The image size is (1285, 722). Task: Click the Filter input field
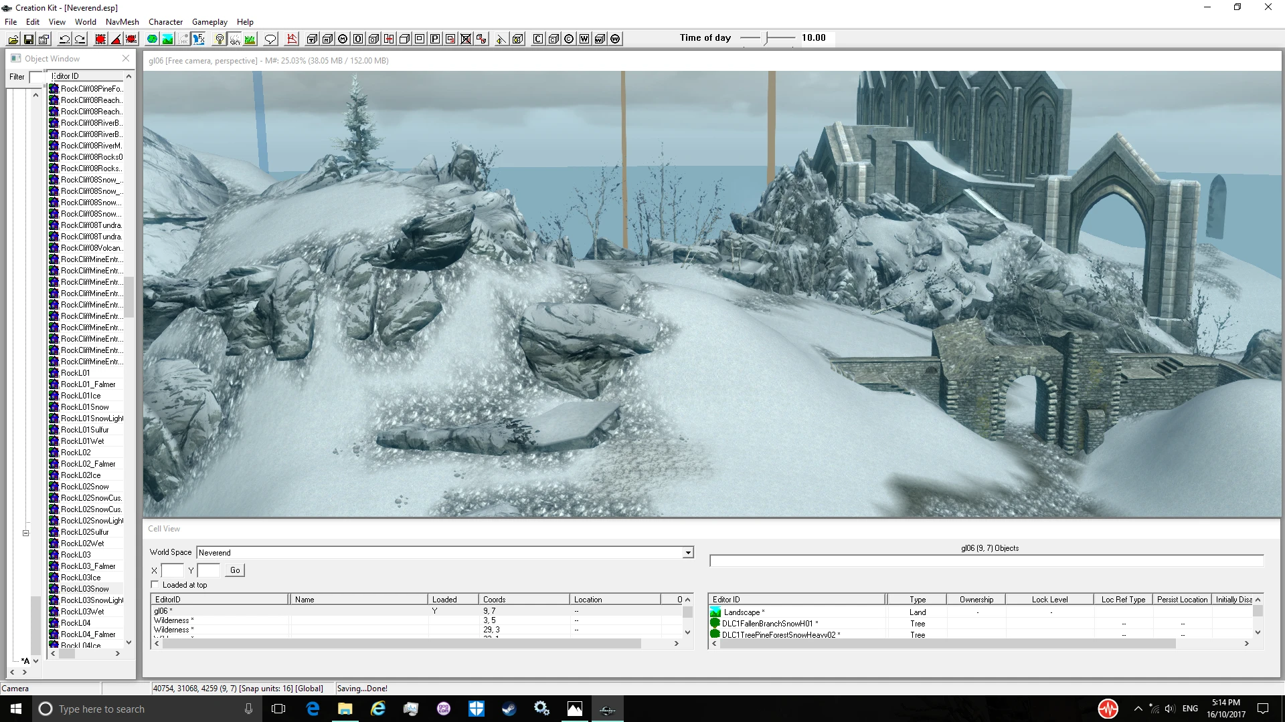click(37, 77)
